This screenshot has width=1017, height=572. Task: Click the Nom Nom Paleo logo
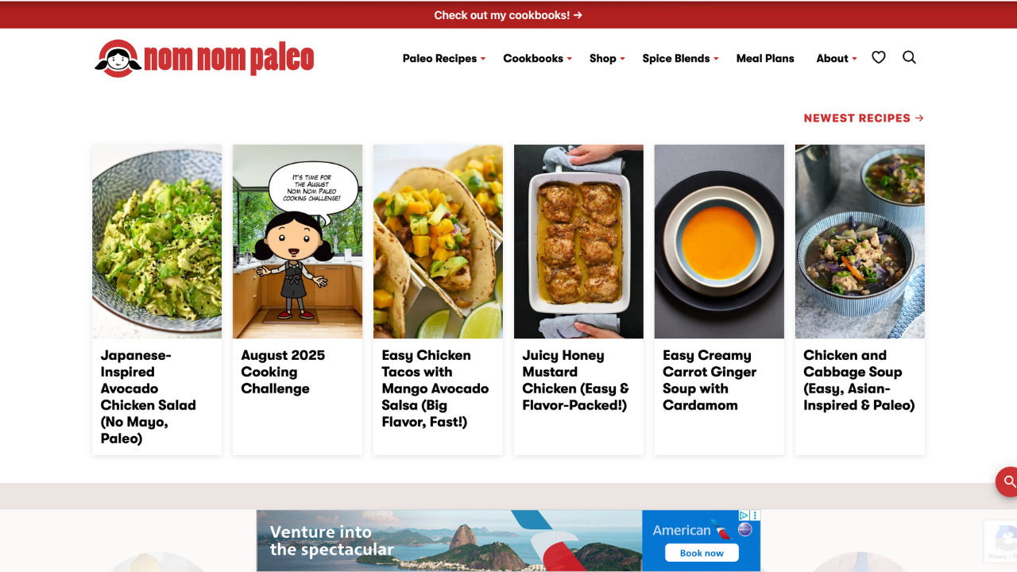coord(205,58)
